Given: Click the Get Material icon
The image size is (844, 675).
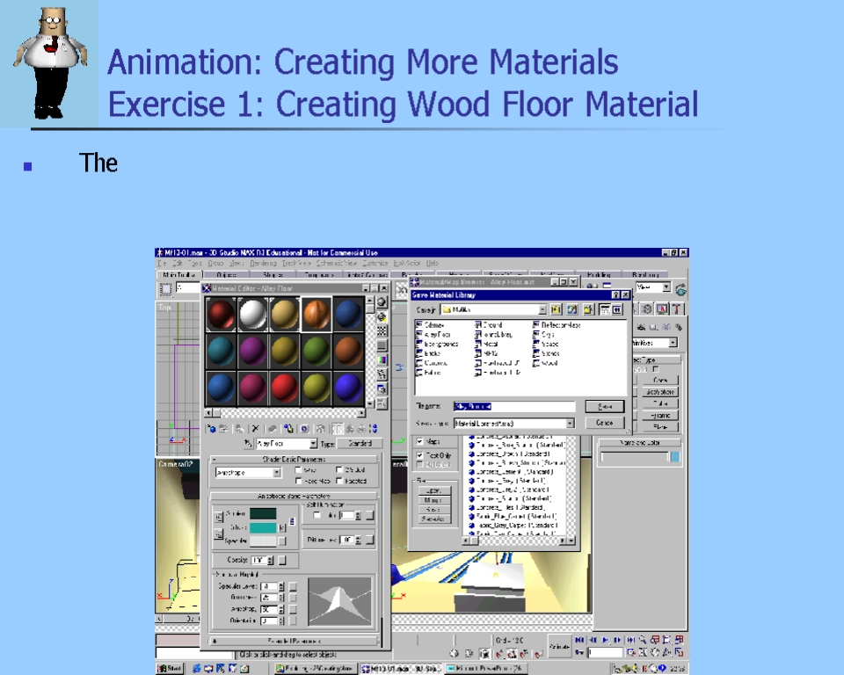Looking at the screenshot, I should 211,429.
